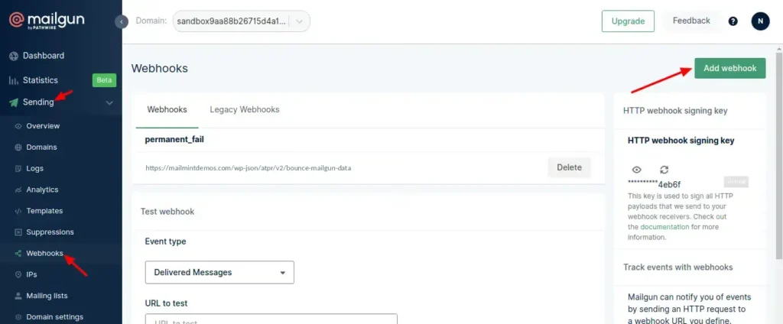Collapse the Sending section chevron
Screen dimensions: 783x324
click(109, 103)
